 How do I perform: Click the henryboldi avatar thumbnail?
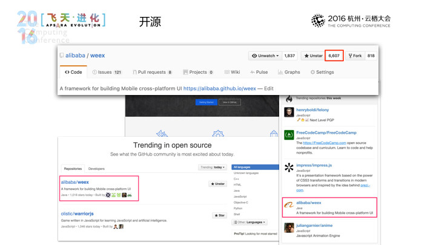[x=289, y=112]
